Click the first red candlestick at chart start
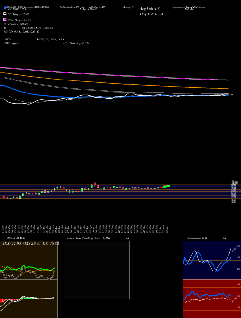 [x=4, y=197]
